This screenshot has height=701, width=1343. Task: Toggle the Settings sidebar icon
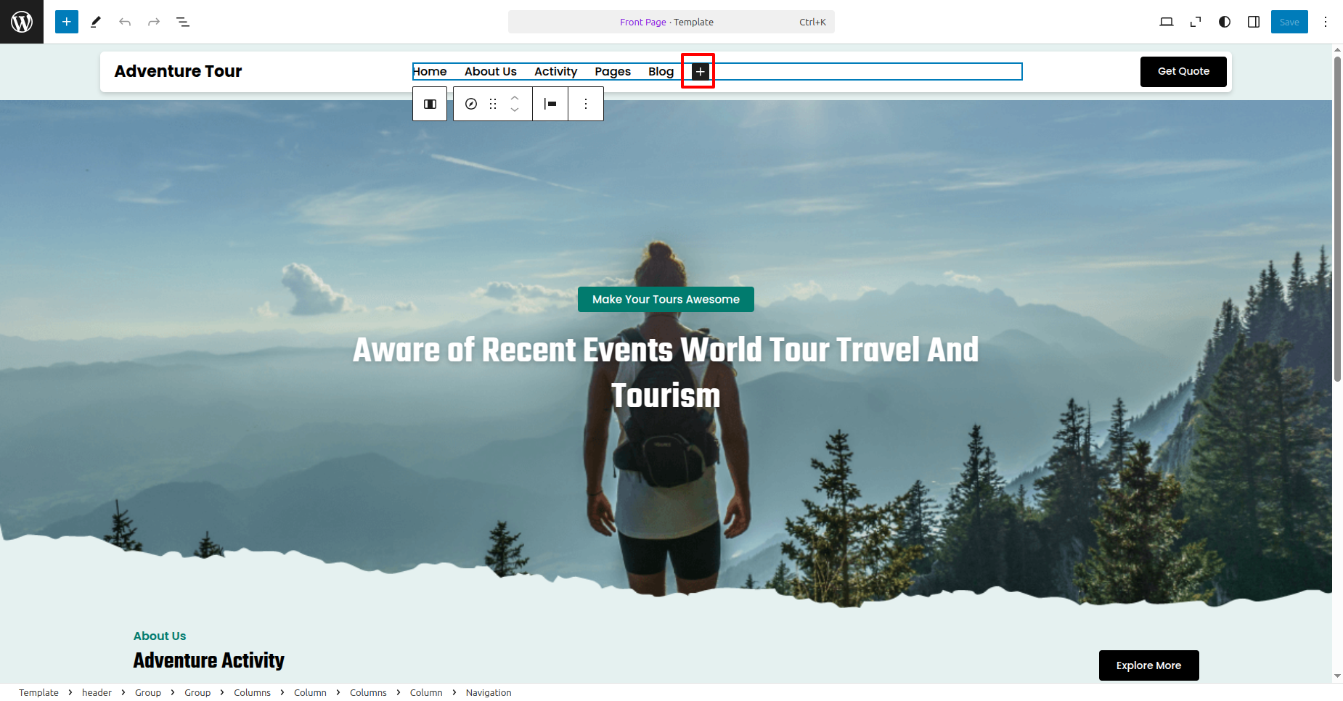point(1254,22)
